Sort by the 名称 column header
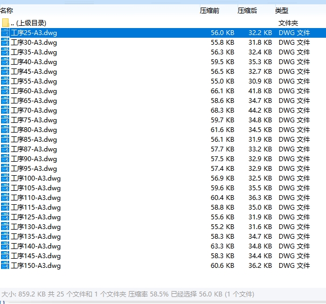326x304 pixels. [6, 10]
